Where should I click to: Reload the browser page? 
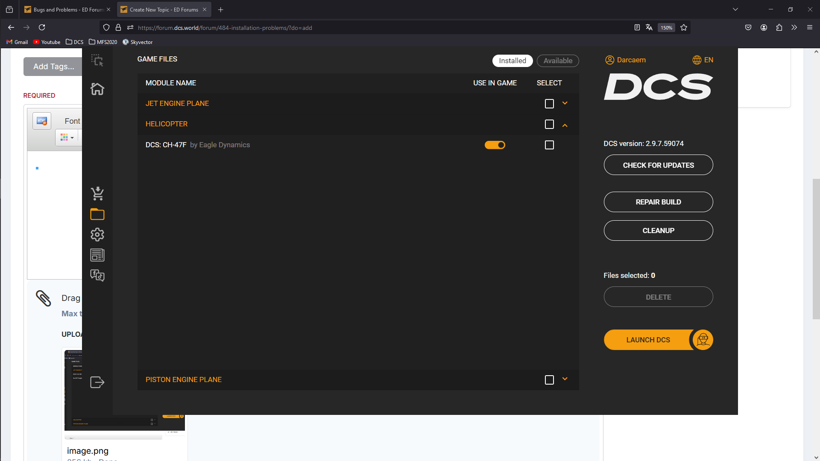(42, 27)
